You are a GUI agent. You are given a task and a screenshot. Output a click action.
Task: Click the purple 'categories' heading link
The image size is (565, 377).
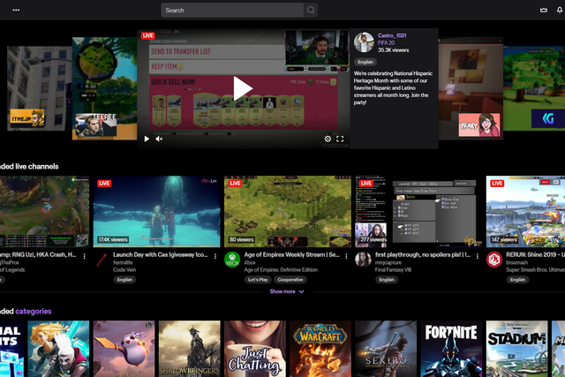point(34,311)
